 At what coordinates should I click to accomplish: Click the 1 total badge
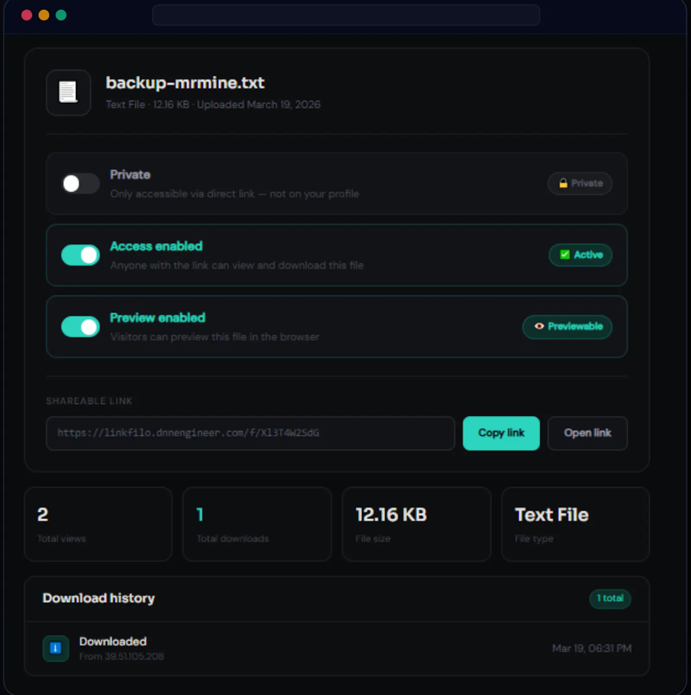pyautogui.click(x=610, y=598)
